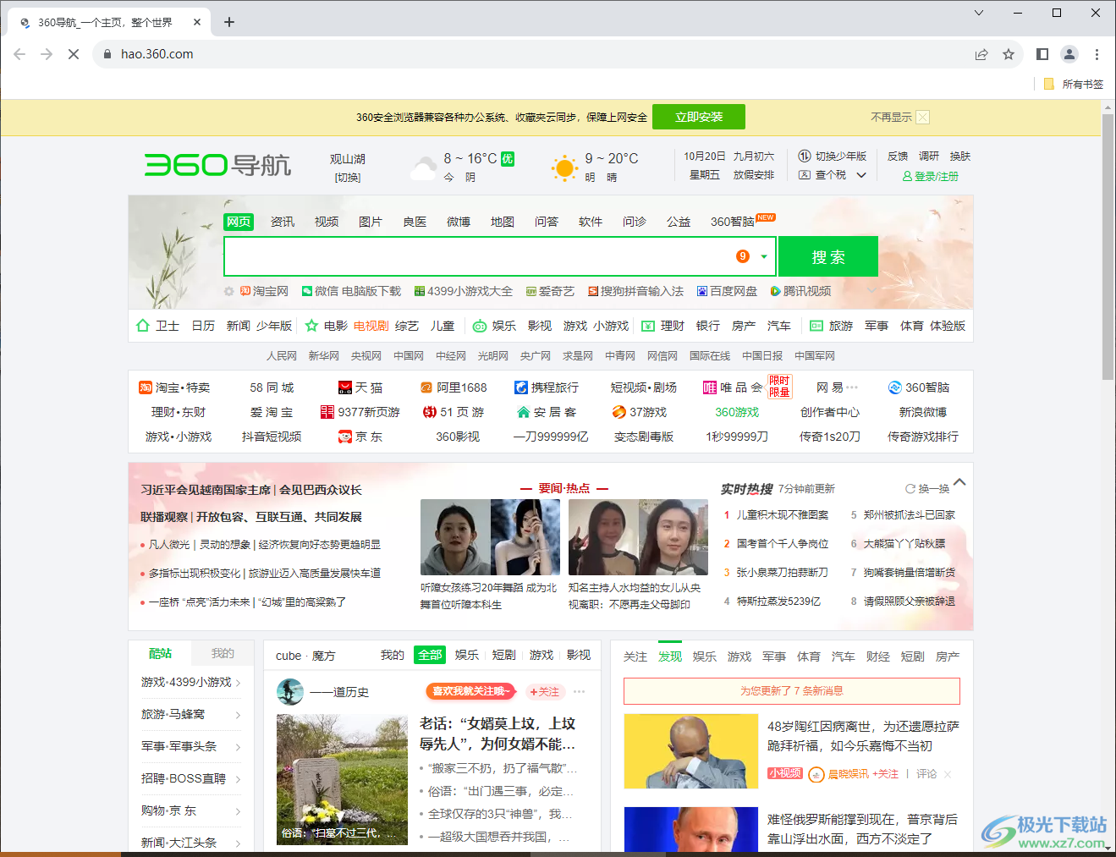Click 为您更新了 7 条新消息 notice
The height and width of the screenshot is (857, 1116).
tap(791, 691)
